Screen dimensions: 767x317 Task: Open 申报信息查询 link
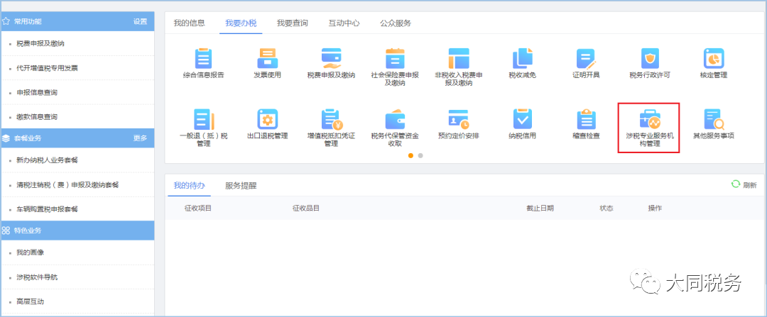(x=37, y=92)
